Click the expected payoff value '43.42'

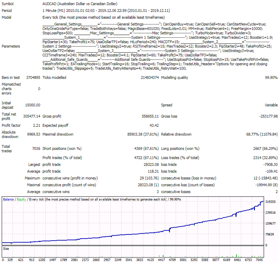point(154,125)
